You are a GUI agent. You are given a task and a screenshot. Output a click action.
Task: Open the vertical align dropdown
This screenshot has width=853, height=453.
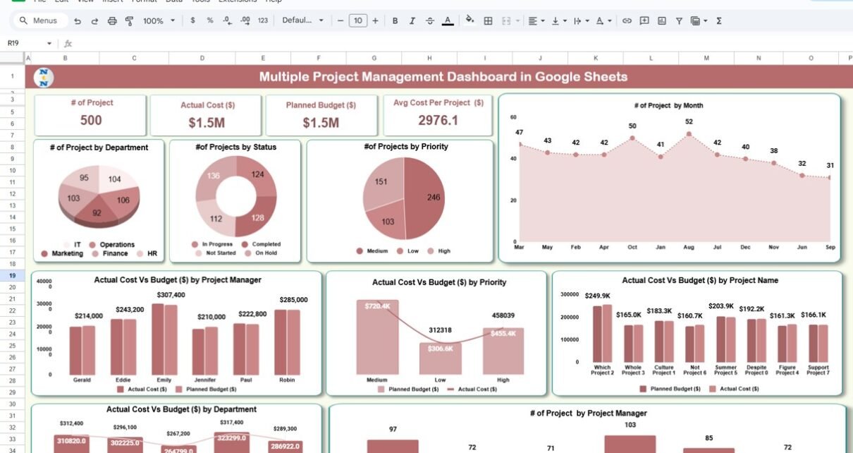[558, 21]
